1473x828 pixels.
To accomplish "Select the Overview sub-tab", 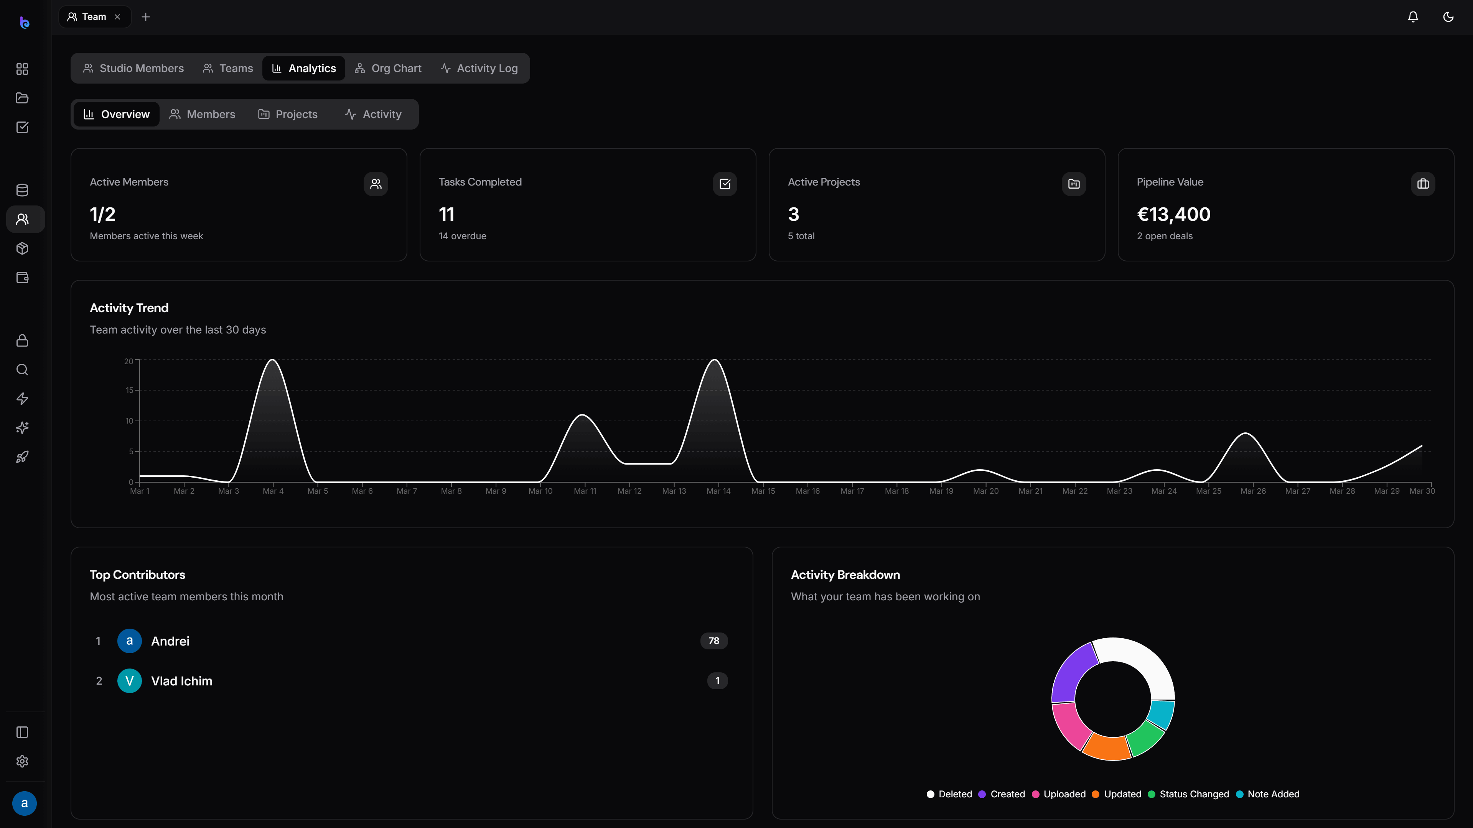I will [117, 114].
